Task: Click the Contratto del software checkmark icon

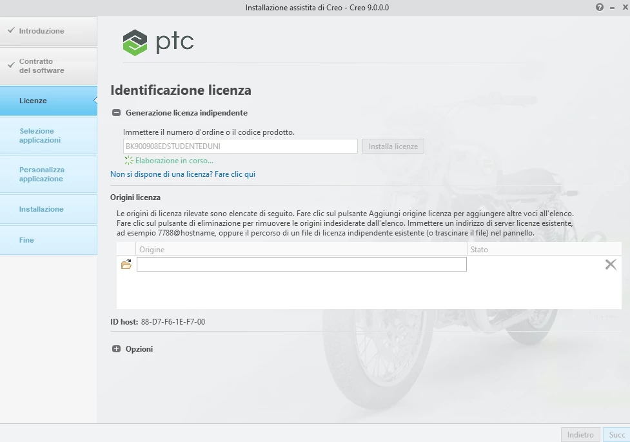Action: (x=11, y=65)
